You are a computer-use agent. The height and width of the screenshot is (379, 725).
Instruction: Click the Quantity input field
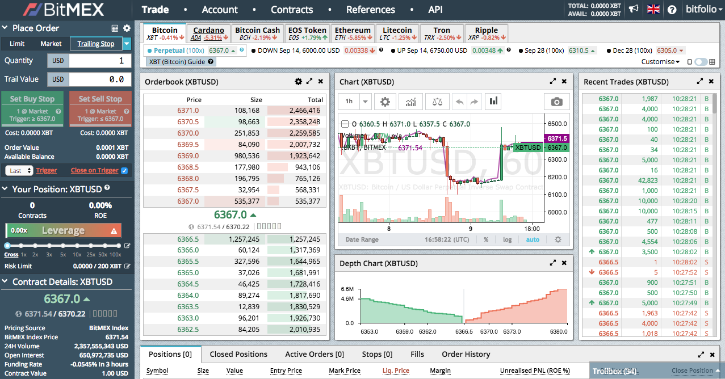(x=100, y=61)
